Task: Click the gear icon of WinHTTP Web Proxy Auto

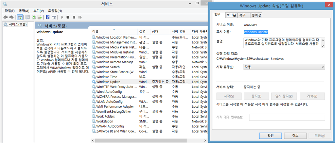Action: (x=94, y=87)
